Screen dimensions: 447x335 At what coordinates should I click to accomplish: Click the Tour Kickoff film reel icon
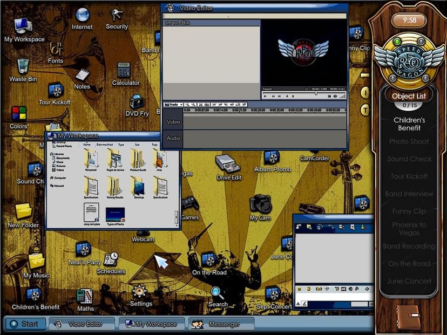56,90
